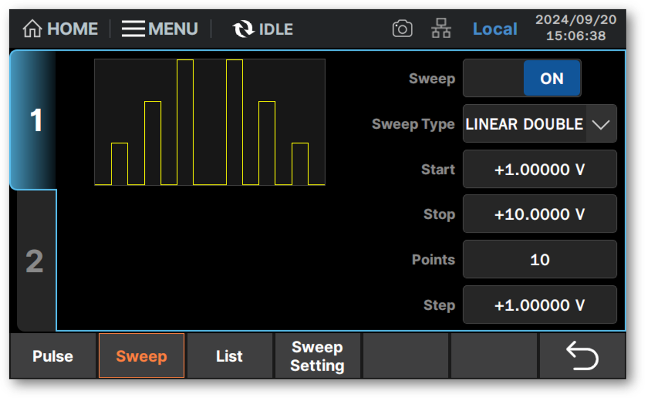This screenshot has width=645, height=398.
Task: Open the Pulse softkey
Action: point(53,356)
